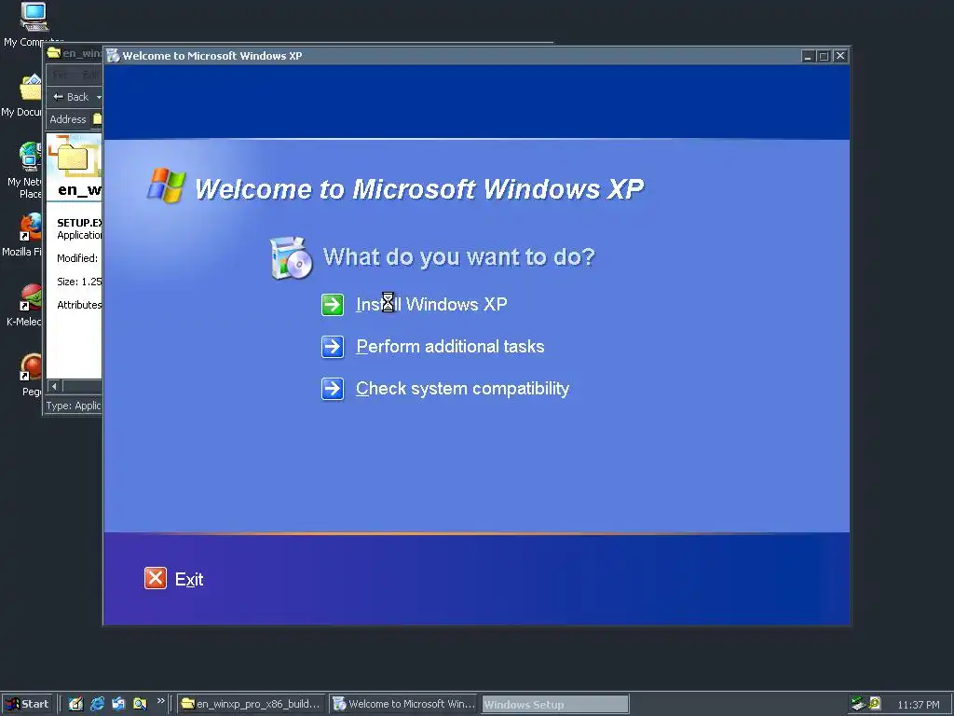Choose Check system compatibility

click(462, 389)
